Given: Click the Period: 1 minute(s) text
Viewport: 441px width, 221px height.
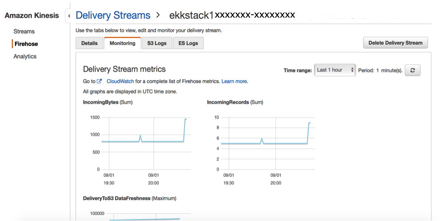Looking at the screenshot, I should (380, 70).
